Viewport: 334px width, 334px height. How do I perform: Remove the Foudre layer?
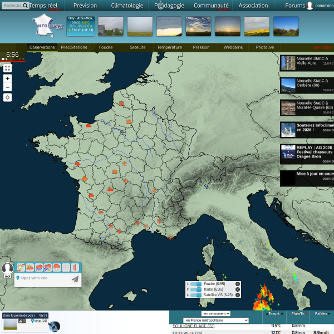tap(238, 284)
